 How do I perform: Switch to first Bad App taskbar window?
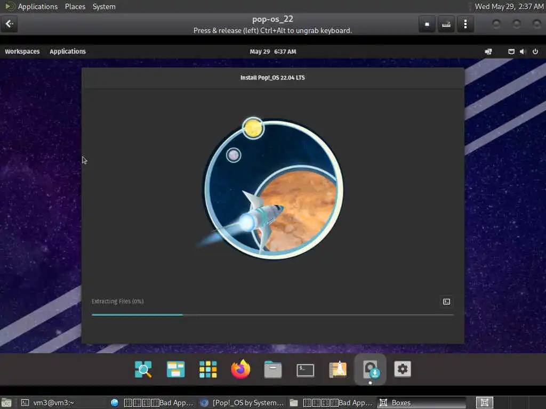pos(152,403)
